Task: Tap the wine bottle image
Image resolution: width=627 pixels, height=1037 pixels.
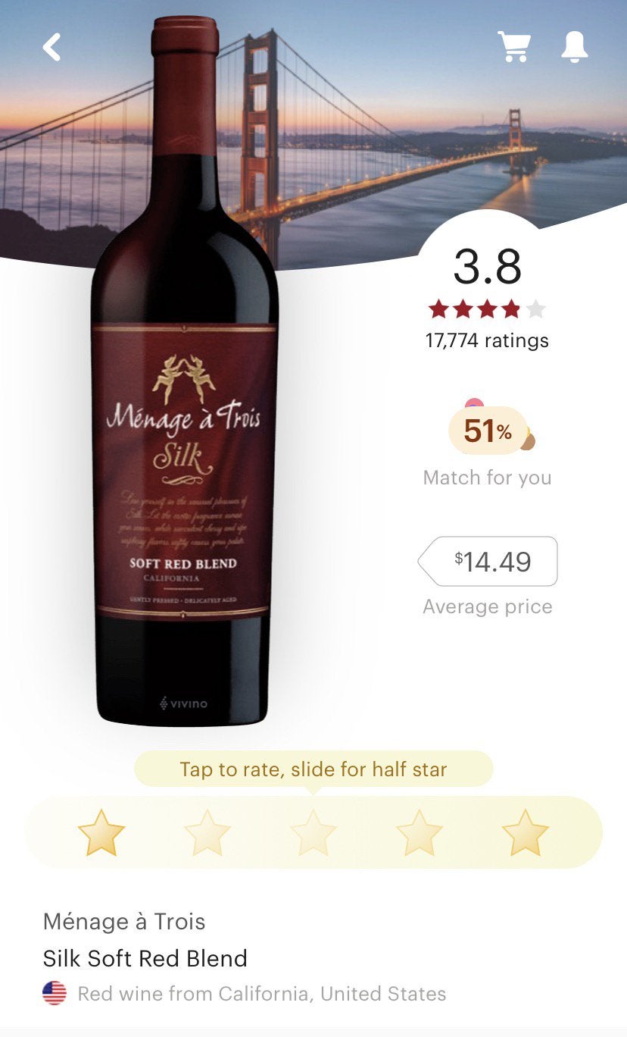Action: [185, 371]
